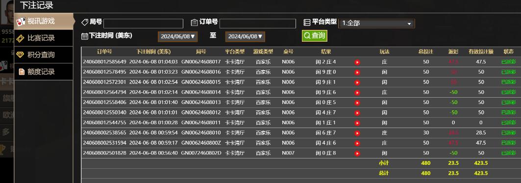Viewport: 521px width, 183px height.
Task: Click the 额度记录 document icon
Action: tap(22, 72)
